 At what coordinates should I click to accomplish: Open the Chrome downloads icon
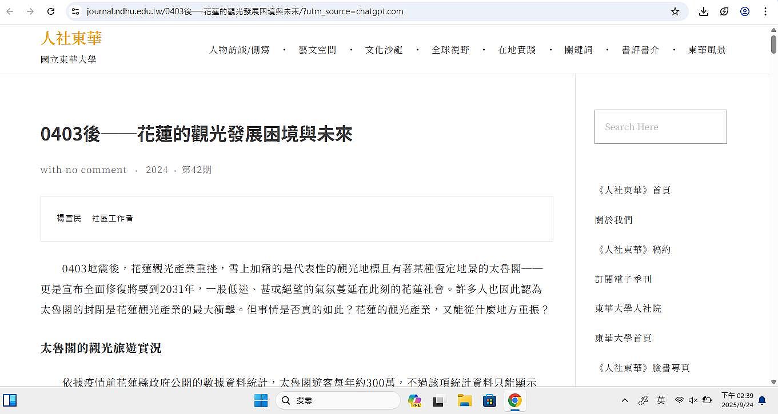click(704, 11)
